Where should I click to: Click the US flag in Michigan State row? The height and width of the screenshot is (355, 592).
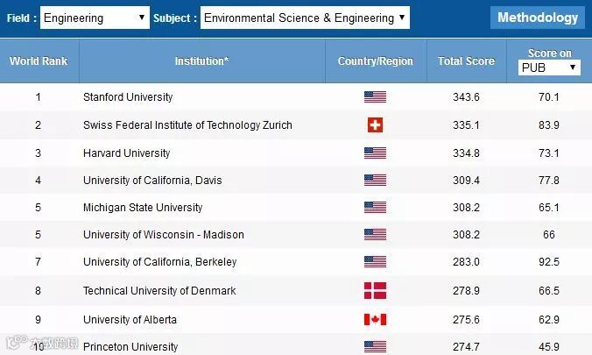pos(375,208)
